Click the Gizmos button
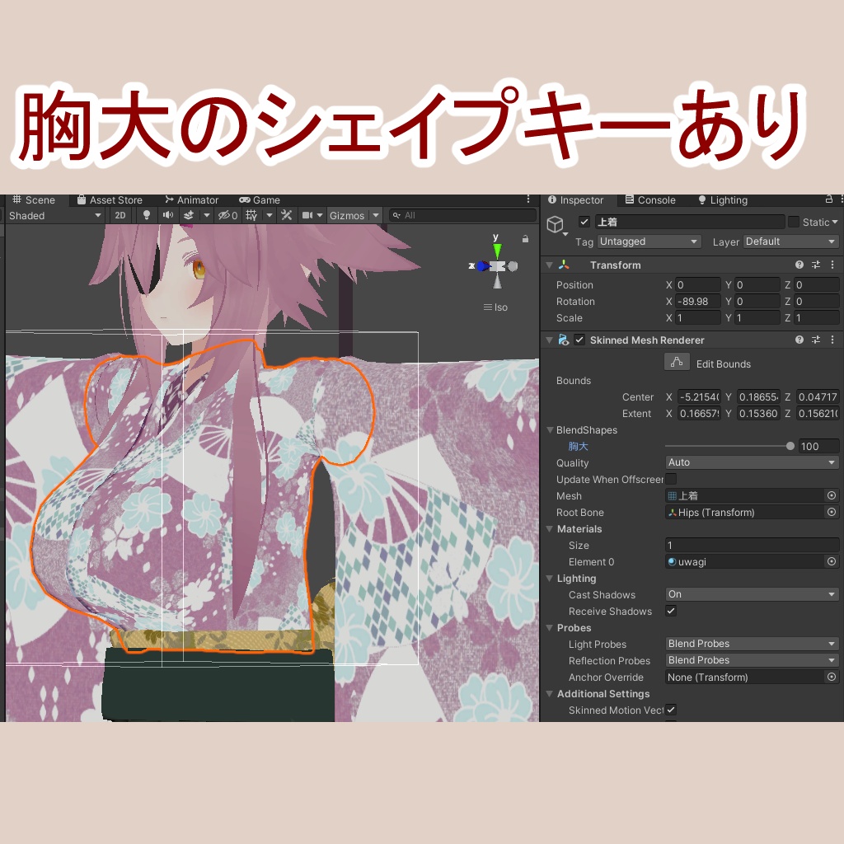844x844 pixels. click(x=347, y=215)
